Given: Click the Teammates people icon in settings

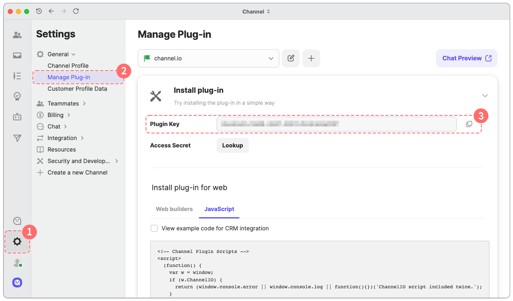Looking at the screenshot, I should pyautogui.click(x=40, y=103).
